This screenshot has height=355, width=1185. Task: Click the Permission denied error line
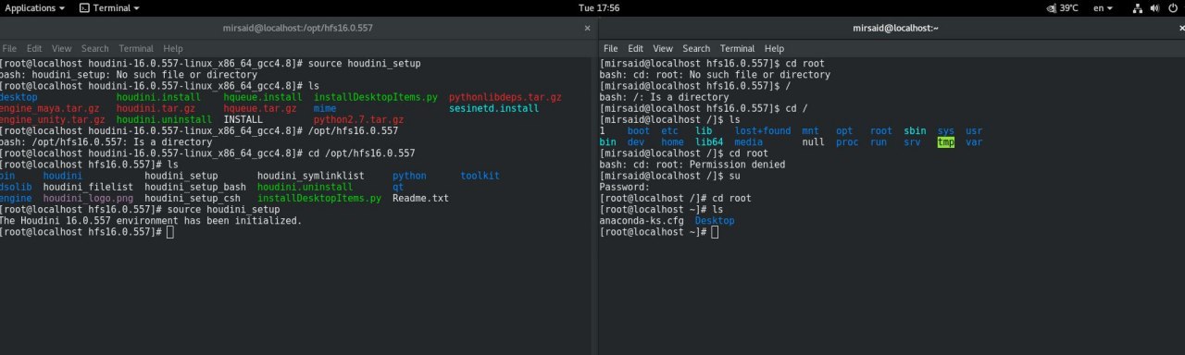692,165
